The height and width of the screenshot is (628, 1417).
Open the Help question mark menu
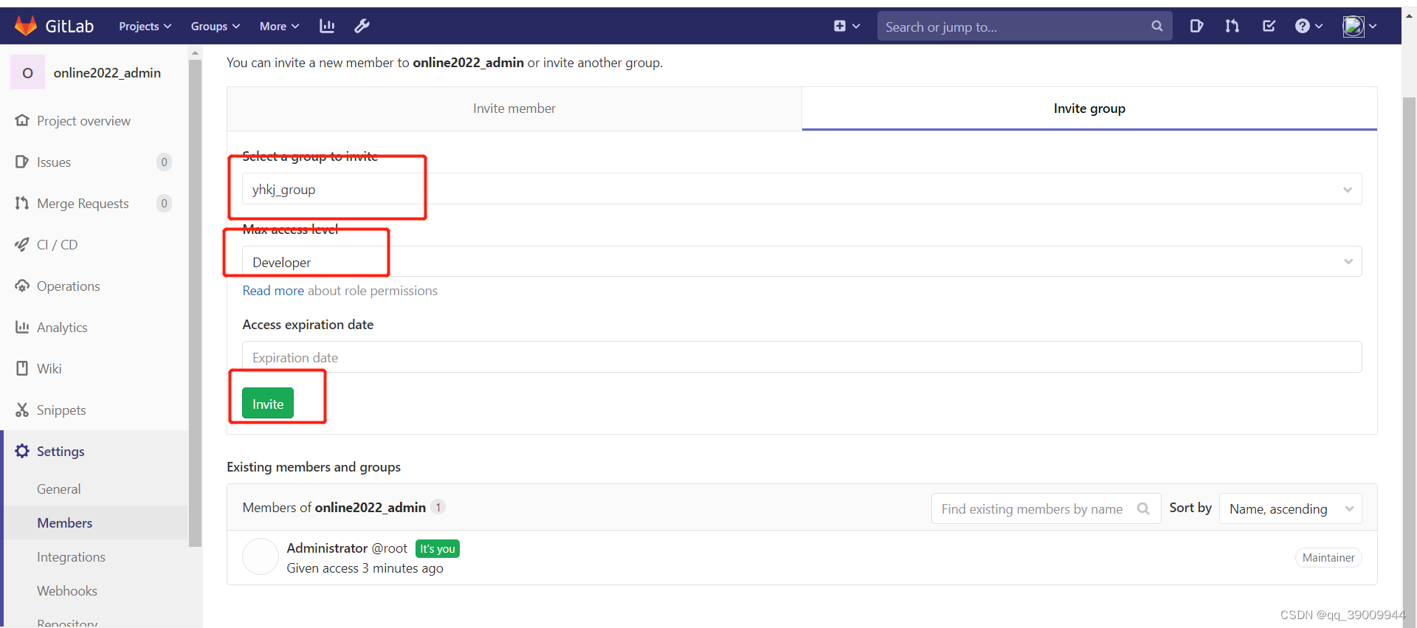pos(1309,26)
